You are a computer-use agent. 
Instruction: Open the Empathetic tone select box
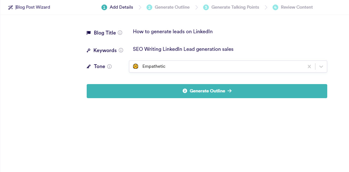[x=228, y=66]
